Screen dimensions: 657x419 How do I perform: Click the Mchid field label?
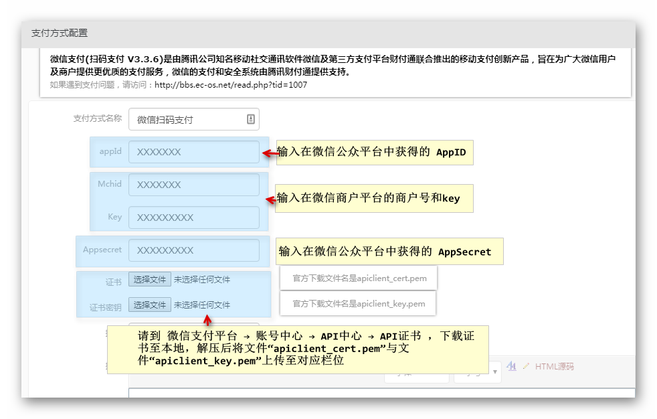tap(110, 184)
